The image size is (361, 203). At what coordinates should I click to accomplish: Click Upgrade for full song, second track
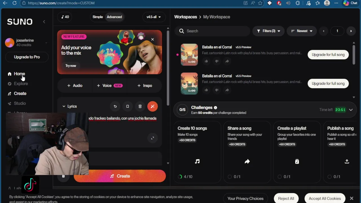328,83
